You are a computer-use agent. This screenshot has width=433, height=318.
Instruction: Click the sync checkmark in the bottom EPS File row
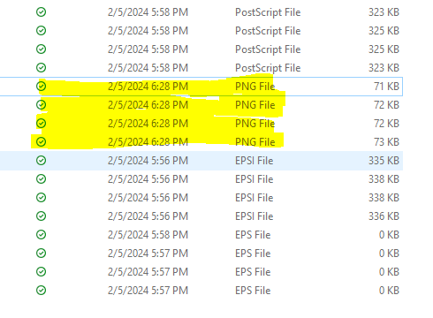point(41,291)
